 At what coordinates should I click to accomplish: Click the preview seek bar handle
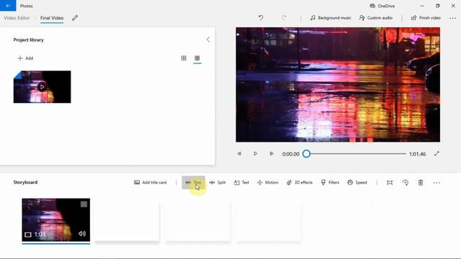coord(306,153)
